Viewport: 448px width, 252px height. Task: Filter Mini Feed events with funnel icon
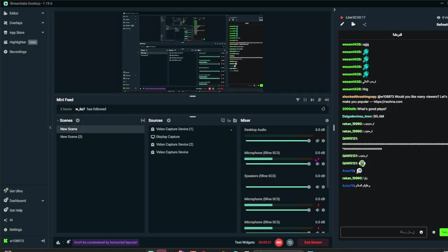[x=298, y=100]
